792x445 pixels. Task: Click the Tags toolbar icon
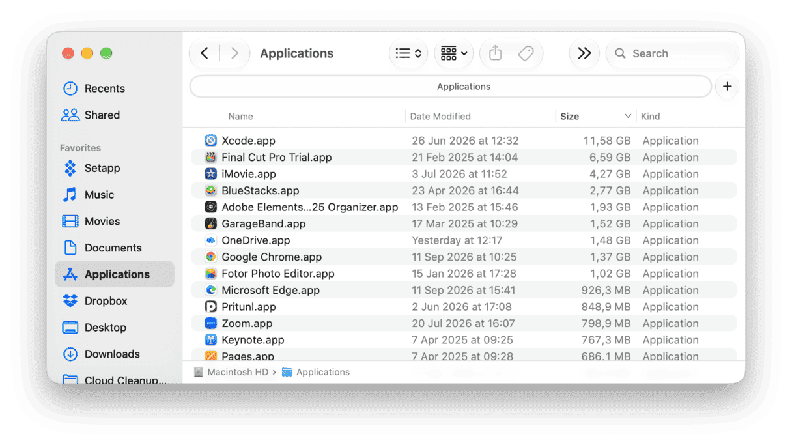point(526,53)
